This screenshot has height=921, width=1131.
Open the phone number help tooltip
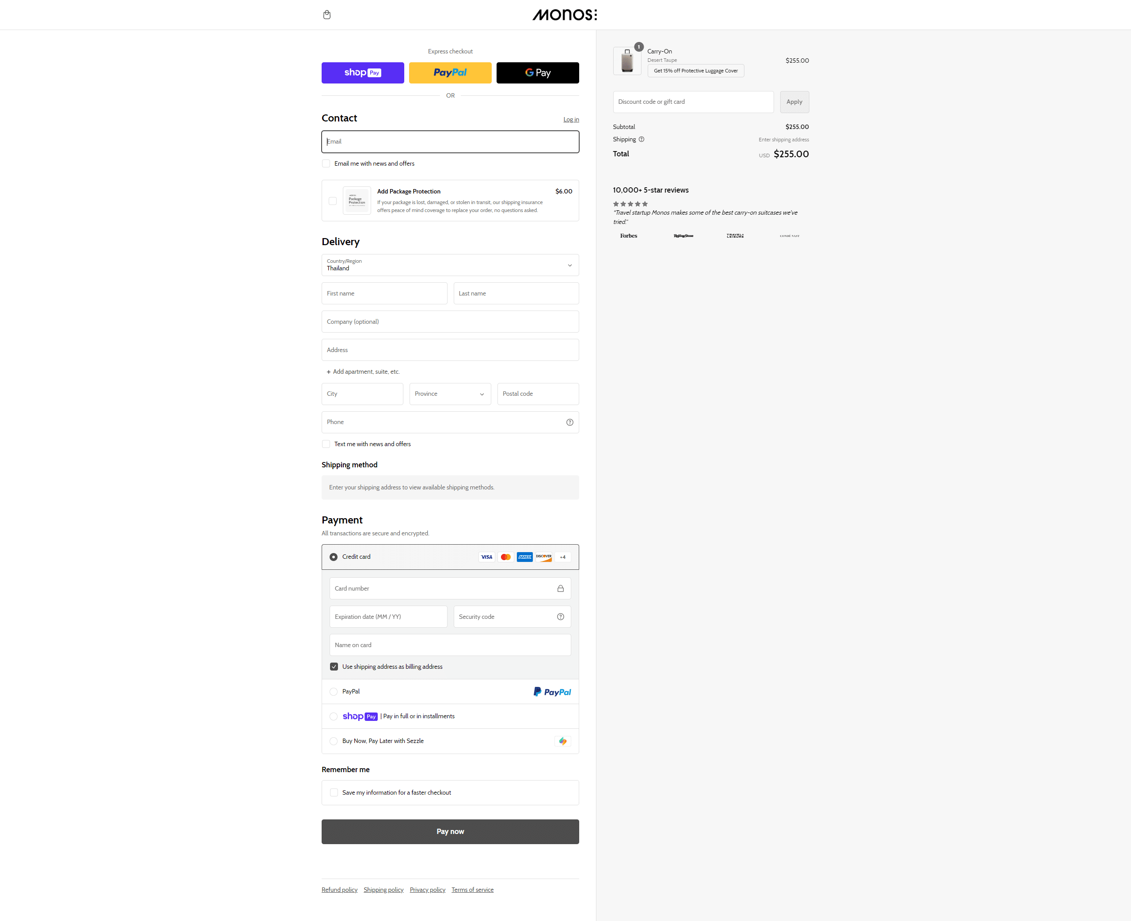[570, 422]
